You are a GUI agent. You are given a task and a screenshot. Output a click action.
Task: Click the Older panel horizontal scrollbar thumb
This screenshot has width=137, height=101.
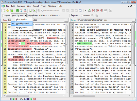pyautogui.click(x=18, y=95)
